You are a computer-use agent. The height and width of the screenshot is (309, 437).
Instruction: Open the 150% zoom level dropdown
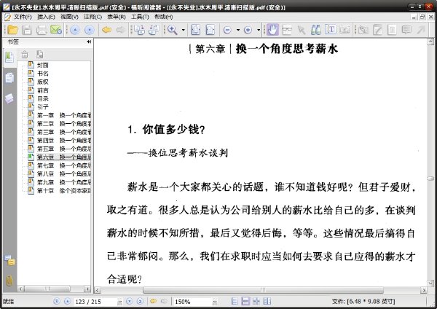point(215,302)
